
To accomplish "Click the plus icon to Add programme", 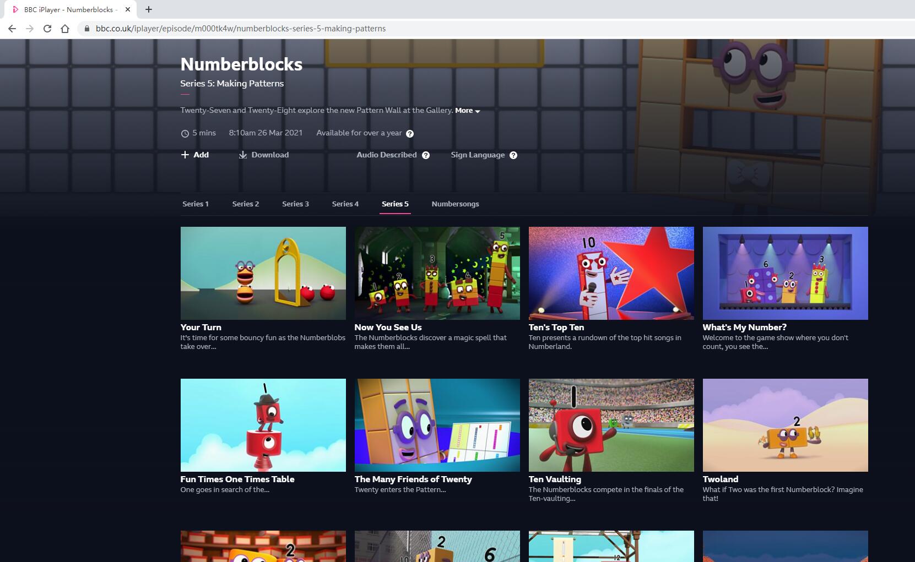I will click(x=185, y=155).
